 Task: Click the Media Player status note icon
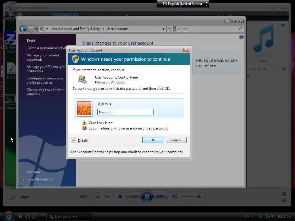(x=13, y=197)
